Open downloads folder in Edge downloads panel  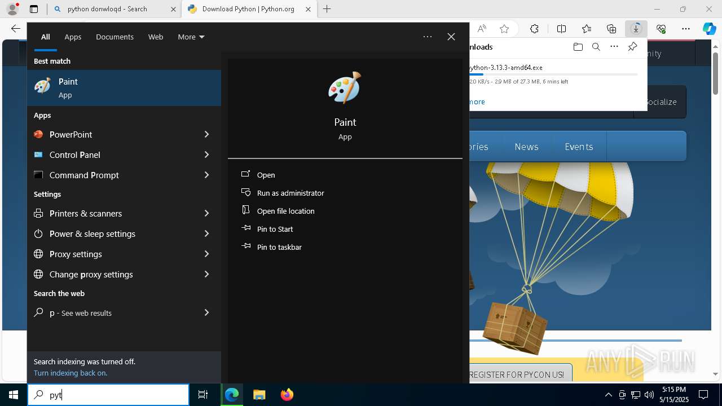tap(578, 47)
